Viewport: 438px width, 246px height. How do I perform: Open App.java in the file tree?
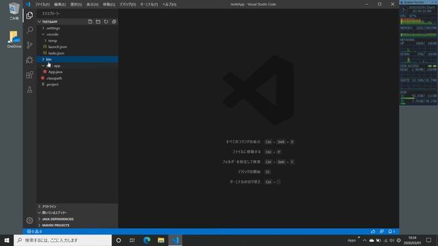pos(77,72)
